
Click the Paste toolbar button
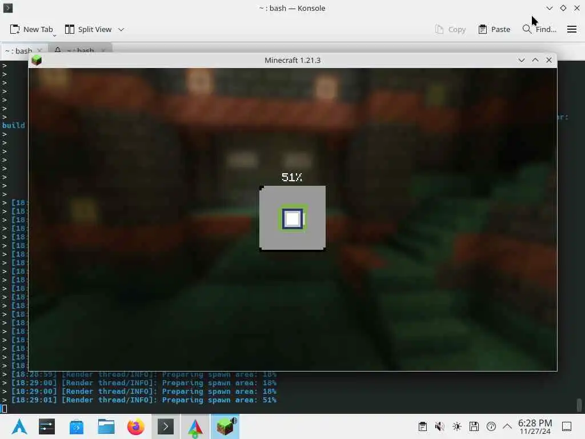[x=494, y=29]
